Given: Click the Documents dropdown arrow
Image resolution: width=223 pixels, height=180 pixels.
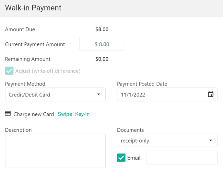Looking at the screenshot, I should click(211, 141).
